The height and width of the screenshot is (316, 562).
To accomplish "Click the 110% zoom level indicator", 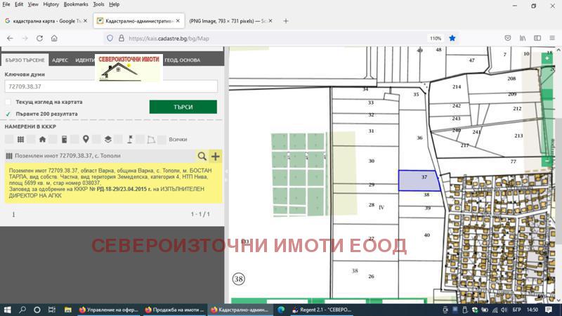I will click(436, 38).
